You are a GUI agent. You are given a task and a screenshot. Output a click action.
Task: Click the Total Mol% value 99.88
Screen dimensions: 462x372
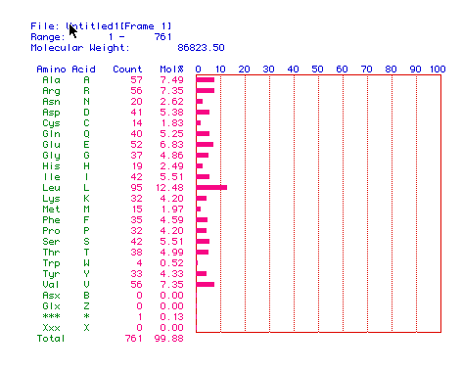(x=168, y=339)
